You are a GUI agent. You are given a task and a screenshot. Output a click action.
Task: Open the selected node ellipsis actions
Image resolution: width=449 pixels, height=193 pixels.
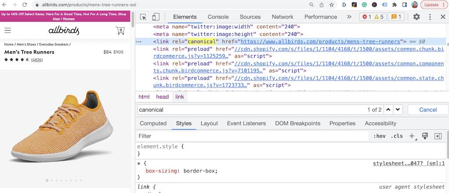tap(139, 42)
